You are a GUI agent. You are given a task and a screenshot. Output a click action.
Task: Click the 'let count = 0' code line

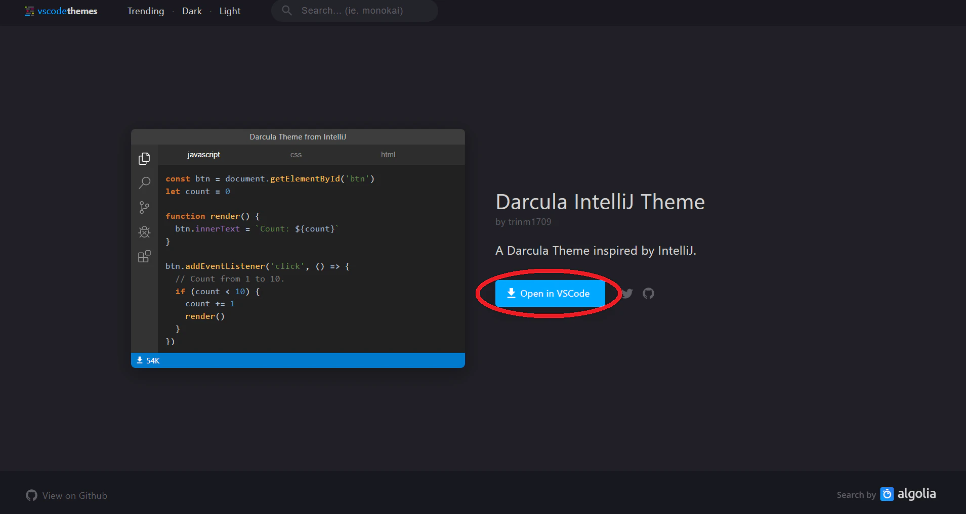[x=198, y=192]
